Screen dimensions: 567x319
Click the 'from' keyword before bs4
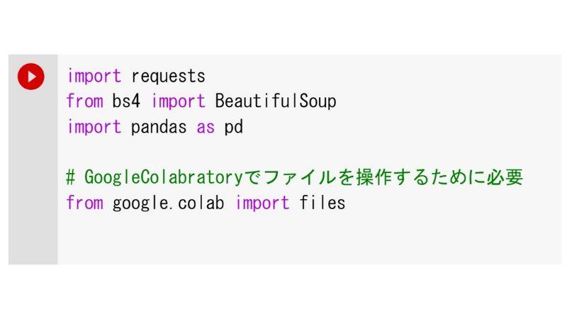click(84, 101)
